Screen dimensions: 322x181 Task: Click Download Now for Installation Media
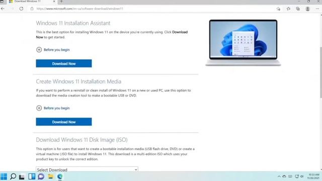64,122
